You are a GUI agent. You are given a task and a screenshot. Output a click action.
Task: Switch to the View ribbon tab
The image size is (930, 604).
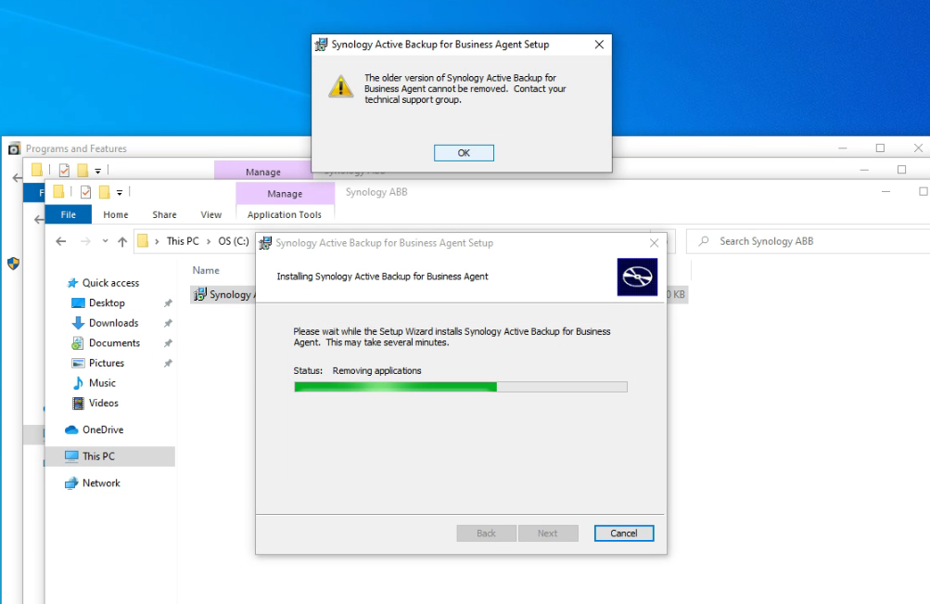[x=211, y=214]
